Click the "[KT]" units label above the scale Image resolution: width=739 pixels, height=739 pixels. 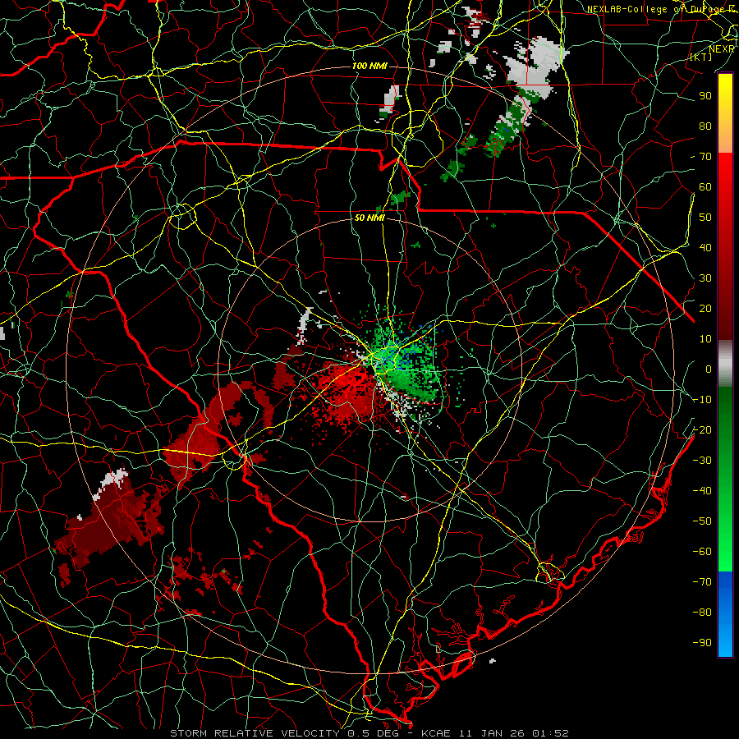(700, 57)
